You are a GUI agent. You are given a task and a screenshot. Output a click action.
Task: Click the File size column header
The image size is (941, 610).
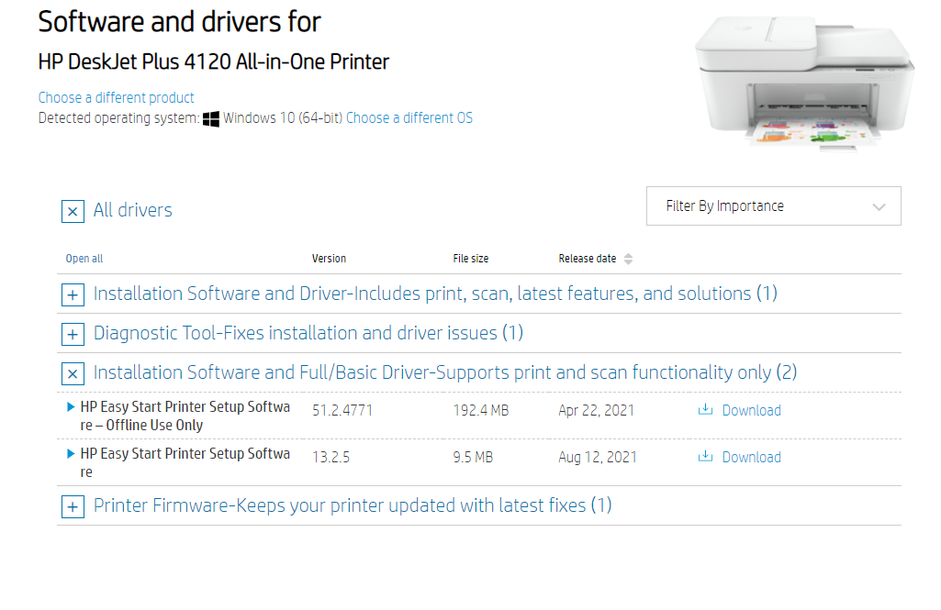pos(470,259)
